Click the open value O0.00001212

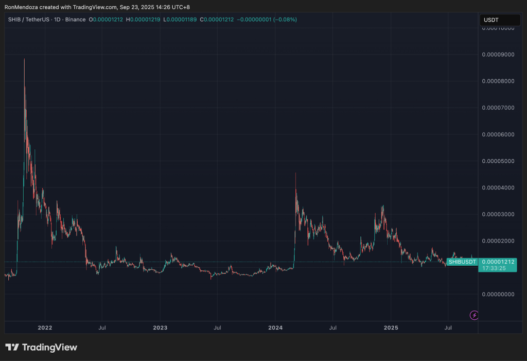tap(106, 20)
